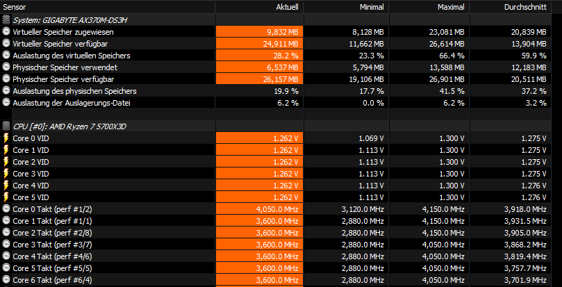The width and height of the screenshot is (562, 287).
Task: Click the clock icon of Virtueller Speicher verfügbar
Action: (x=6, y=44)
